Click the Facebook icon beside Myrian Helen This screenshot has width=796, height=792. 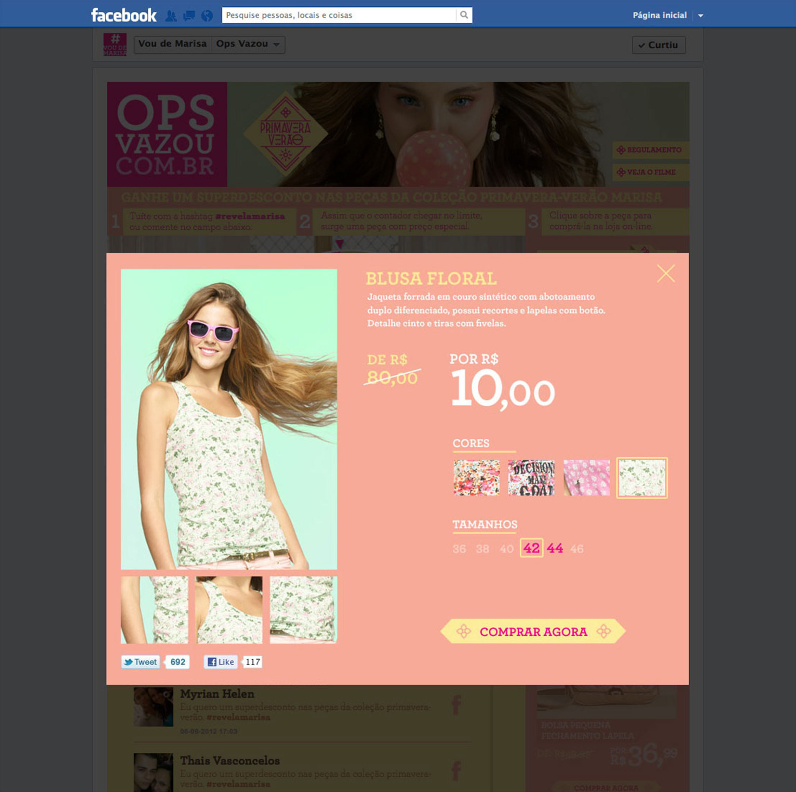click(x=456, y=705)
